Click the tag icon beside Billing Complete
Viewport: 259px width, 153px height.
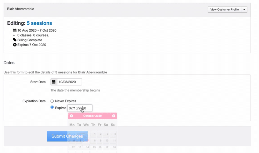point(15,40)
